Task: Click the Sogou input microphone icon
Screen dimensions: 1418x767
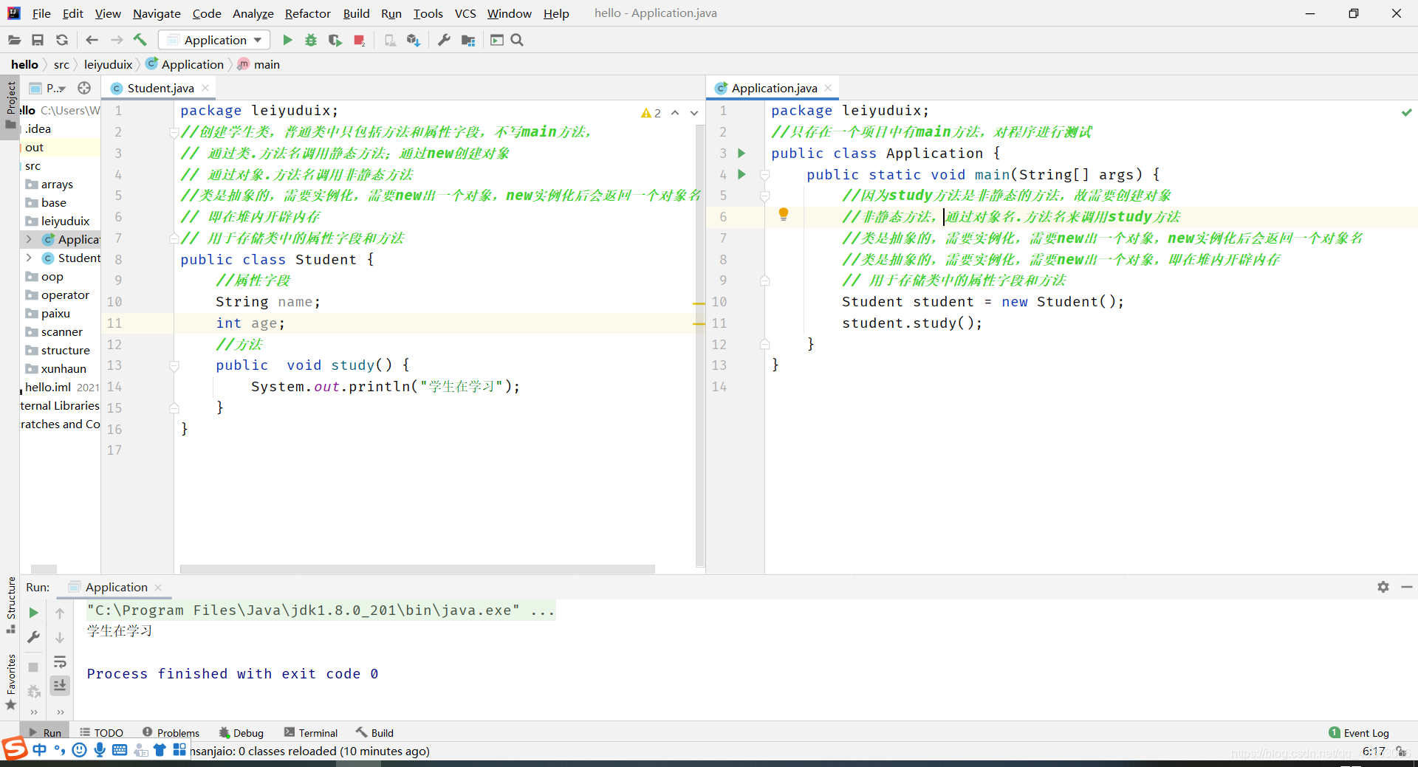Action: click(x=100, y=750)
